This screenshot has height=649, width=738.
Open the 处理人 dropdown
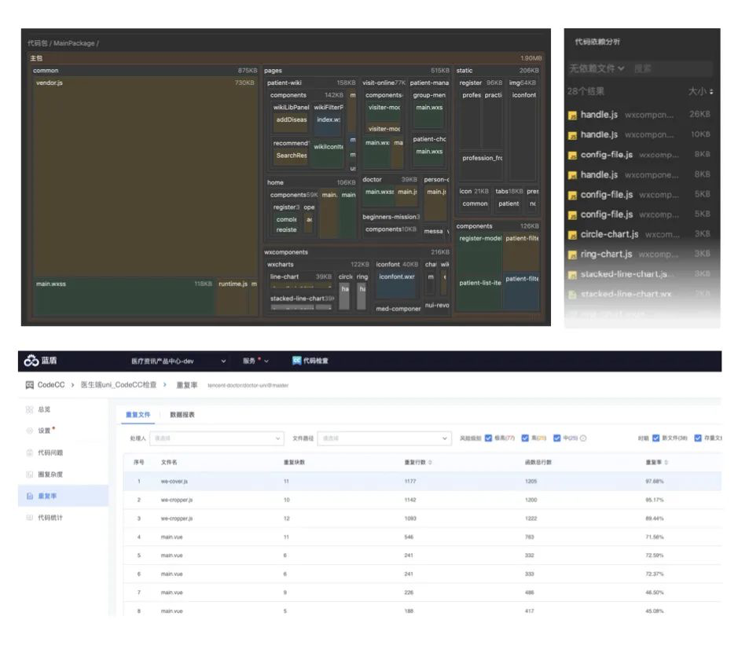coord(216,438)
